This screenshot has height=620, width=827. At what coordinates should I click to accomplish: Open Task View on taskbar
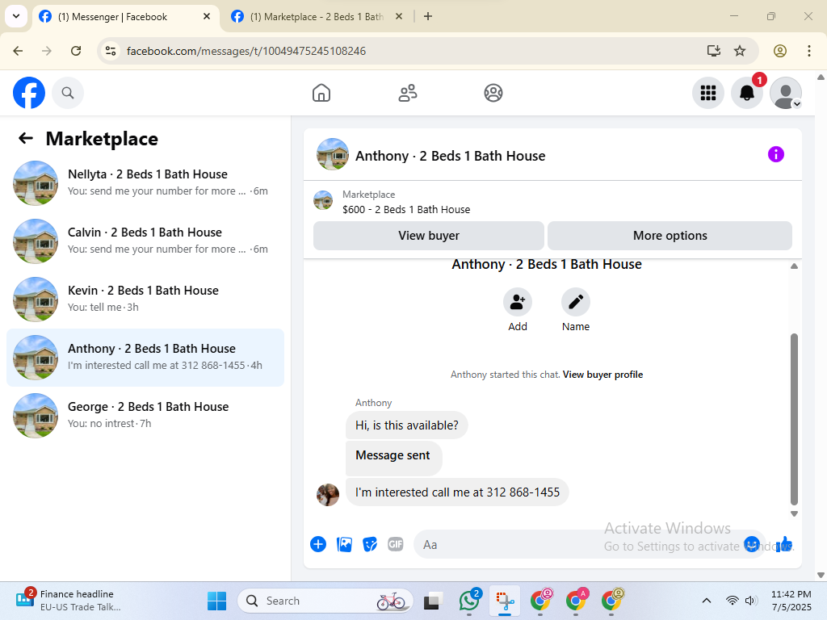(x=433, y=601)
